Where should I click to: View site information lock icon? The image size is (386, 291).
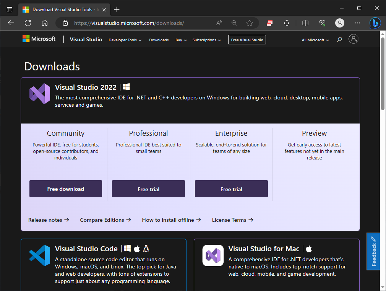pyautogui.click(x=65, y=23)
